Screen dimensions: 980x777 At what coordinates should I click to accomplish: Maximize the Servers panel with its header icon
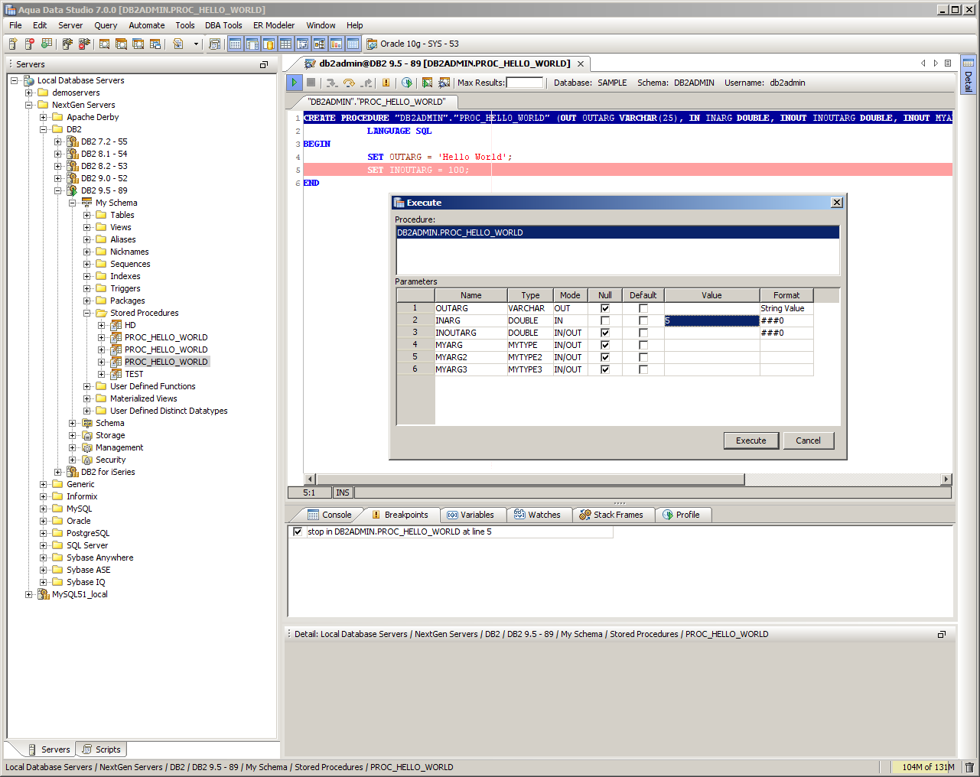264,64
